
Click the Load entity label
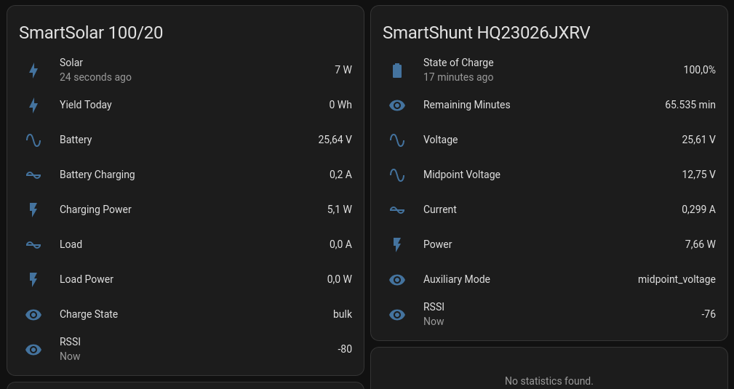[x=71, y=244]
